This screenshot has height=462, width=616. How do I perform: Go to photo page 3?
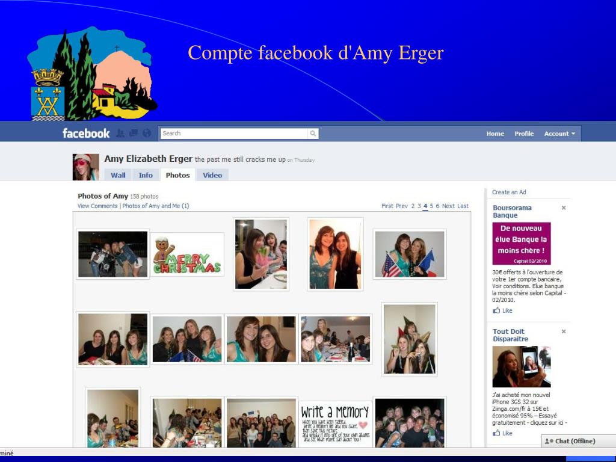tap(419, 206)
